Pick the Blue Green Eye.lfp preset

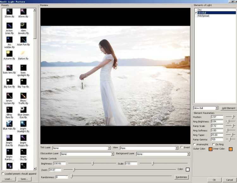[23, 110]
